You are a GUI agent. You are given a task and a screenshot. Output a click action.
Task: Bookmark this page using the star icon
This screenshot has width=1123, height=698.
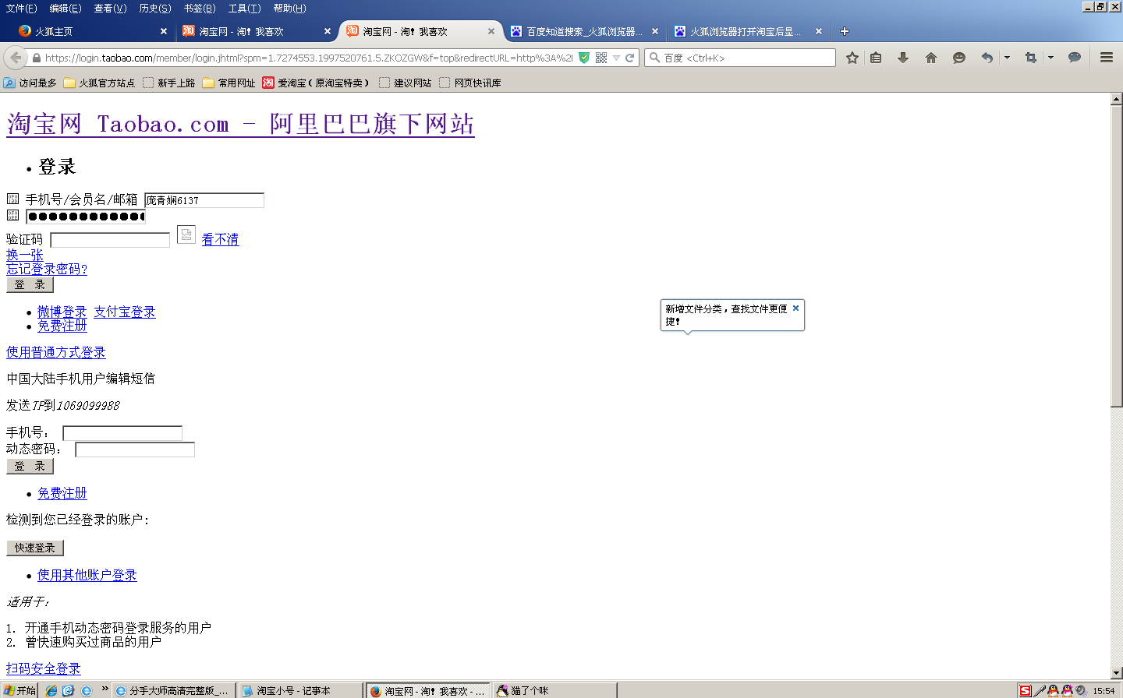[852, 57]
